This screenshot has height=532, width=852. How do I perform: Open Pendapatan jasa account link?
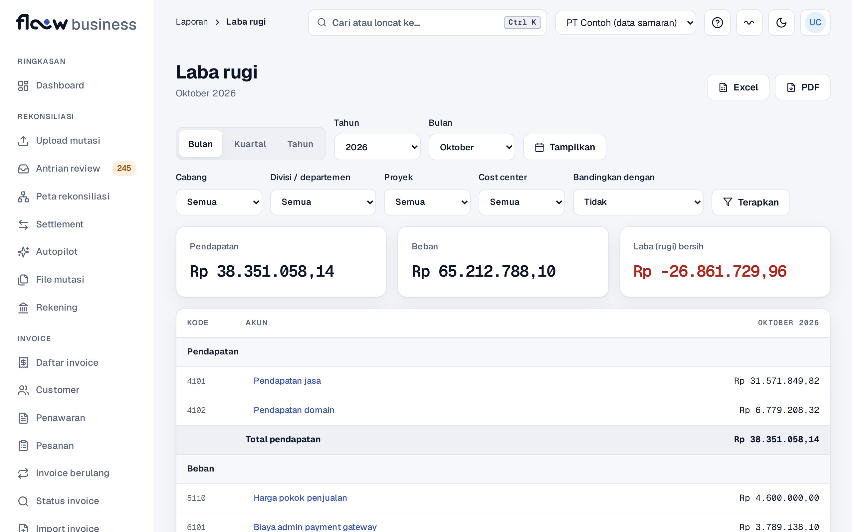click(x=287, y=381)
